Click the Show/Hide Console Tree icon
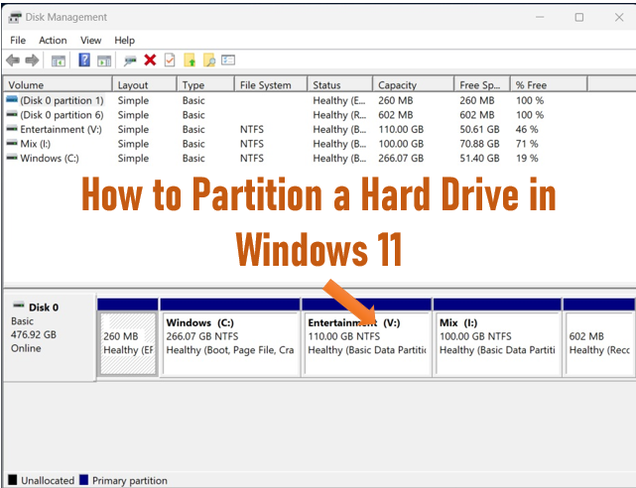 [59, 61]
